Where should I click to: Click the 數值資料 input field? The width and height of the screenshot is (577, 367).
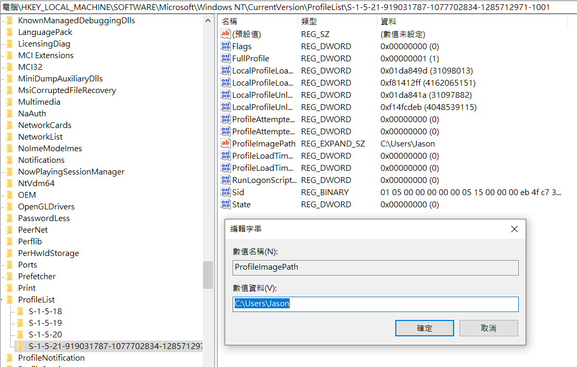coord(375,304)
